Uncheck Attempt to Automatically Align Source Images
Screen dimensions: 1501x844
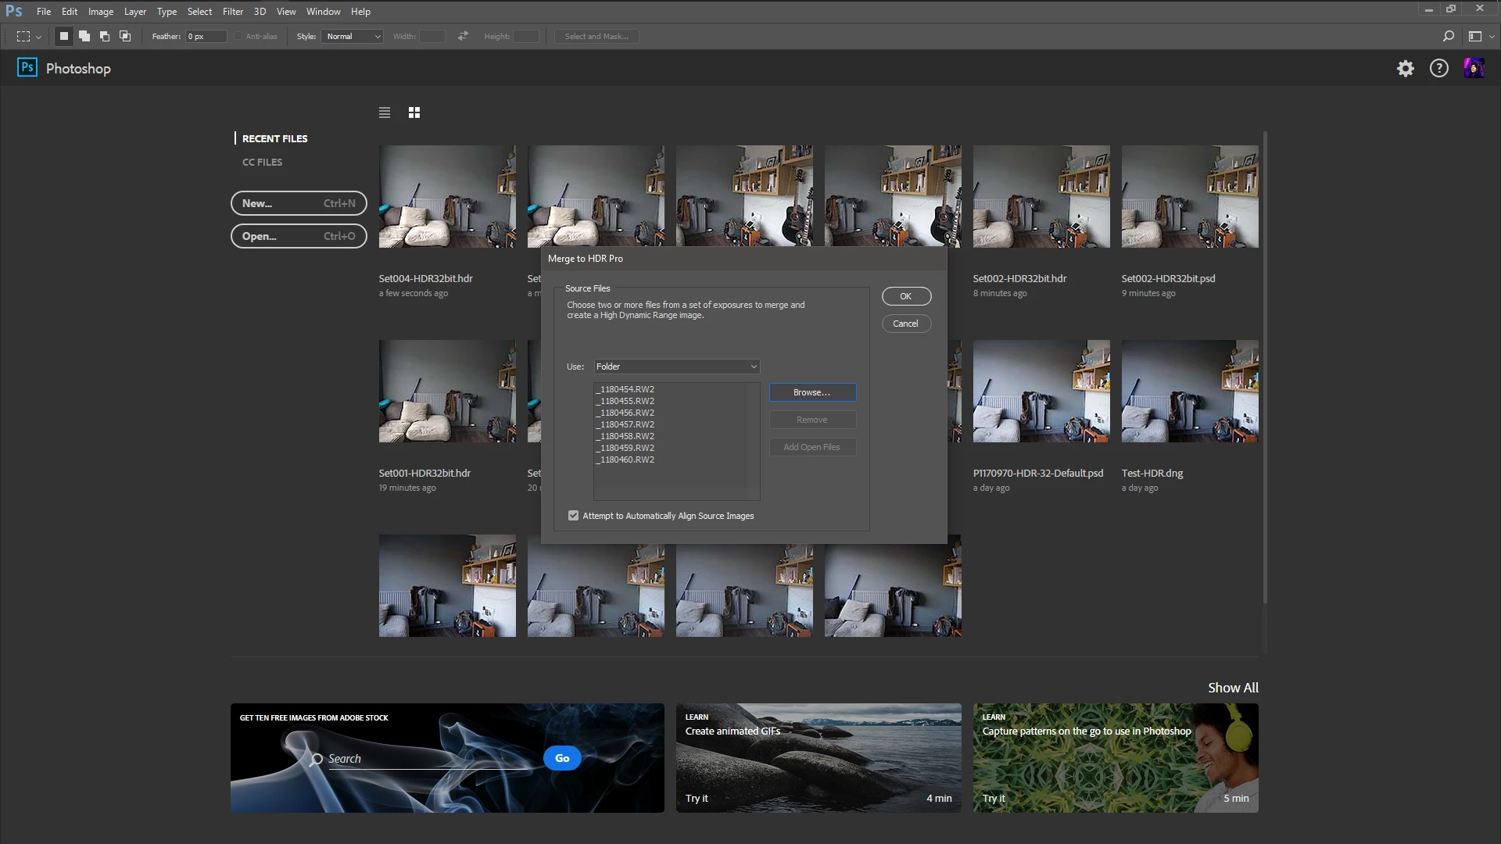(x=574, y=516)
